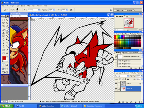Select the Rectangular Marquee tool
The width and height of the screenshot is (144, 108).
tap(3, 20)
